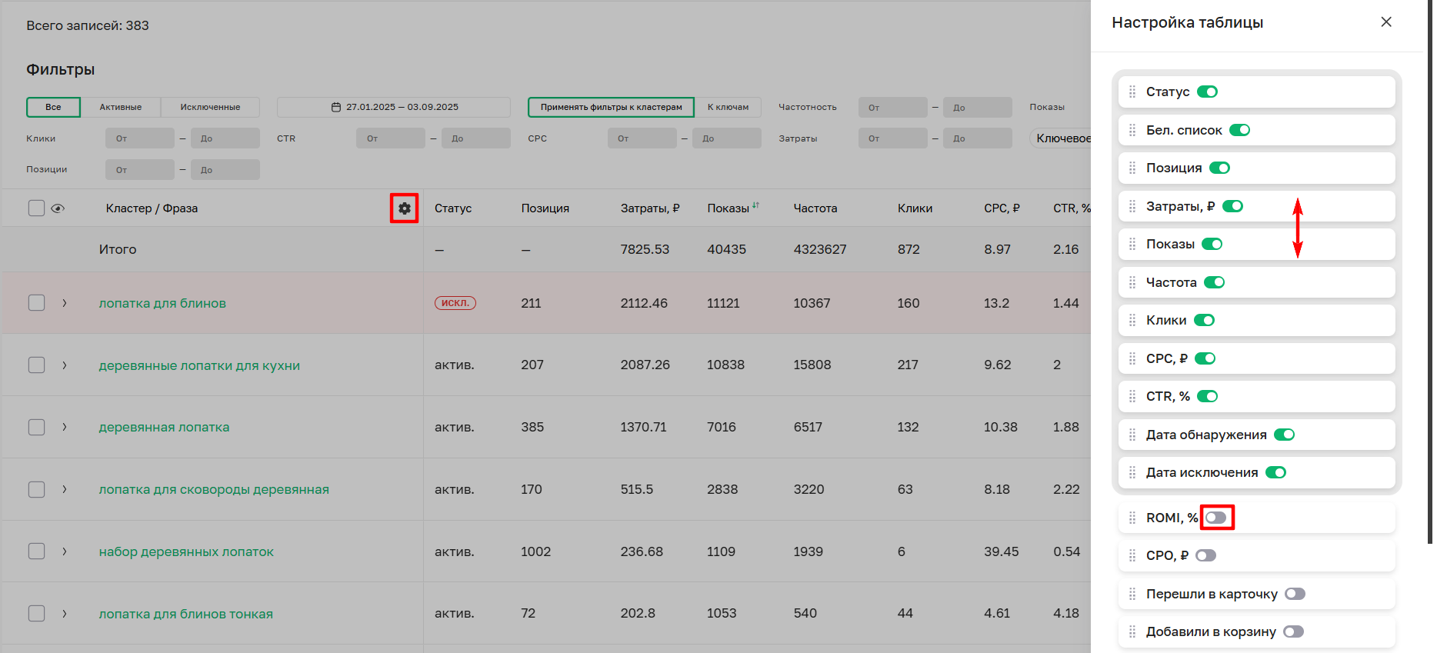The width and height of the screenshot is (1437, 653).
Task: Turn on the CPO, ₽ toggle
Action: click(x=1205, y=556)
